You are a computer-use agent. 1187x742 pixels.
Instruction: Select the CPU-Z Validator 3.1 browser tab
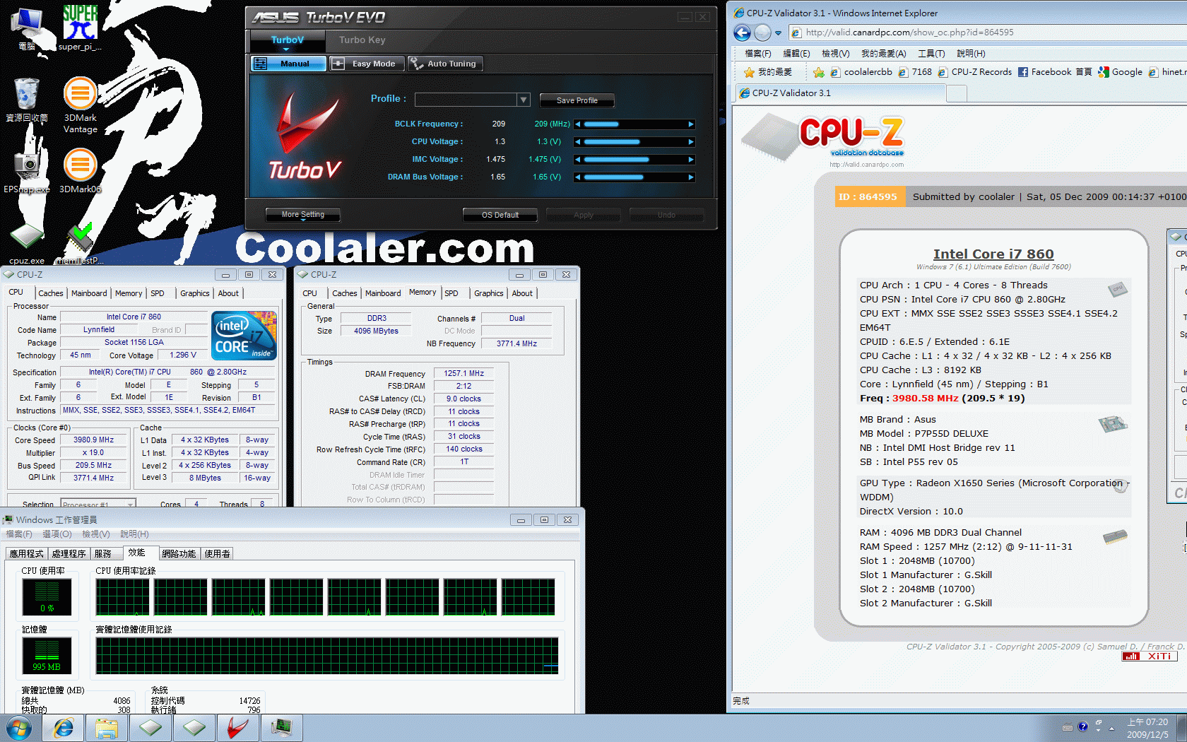point(839,93)
